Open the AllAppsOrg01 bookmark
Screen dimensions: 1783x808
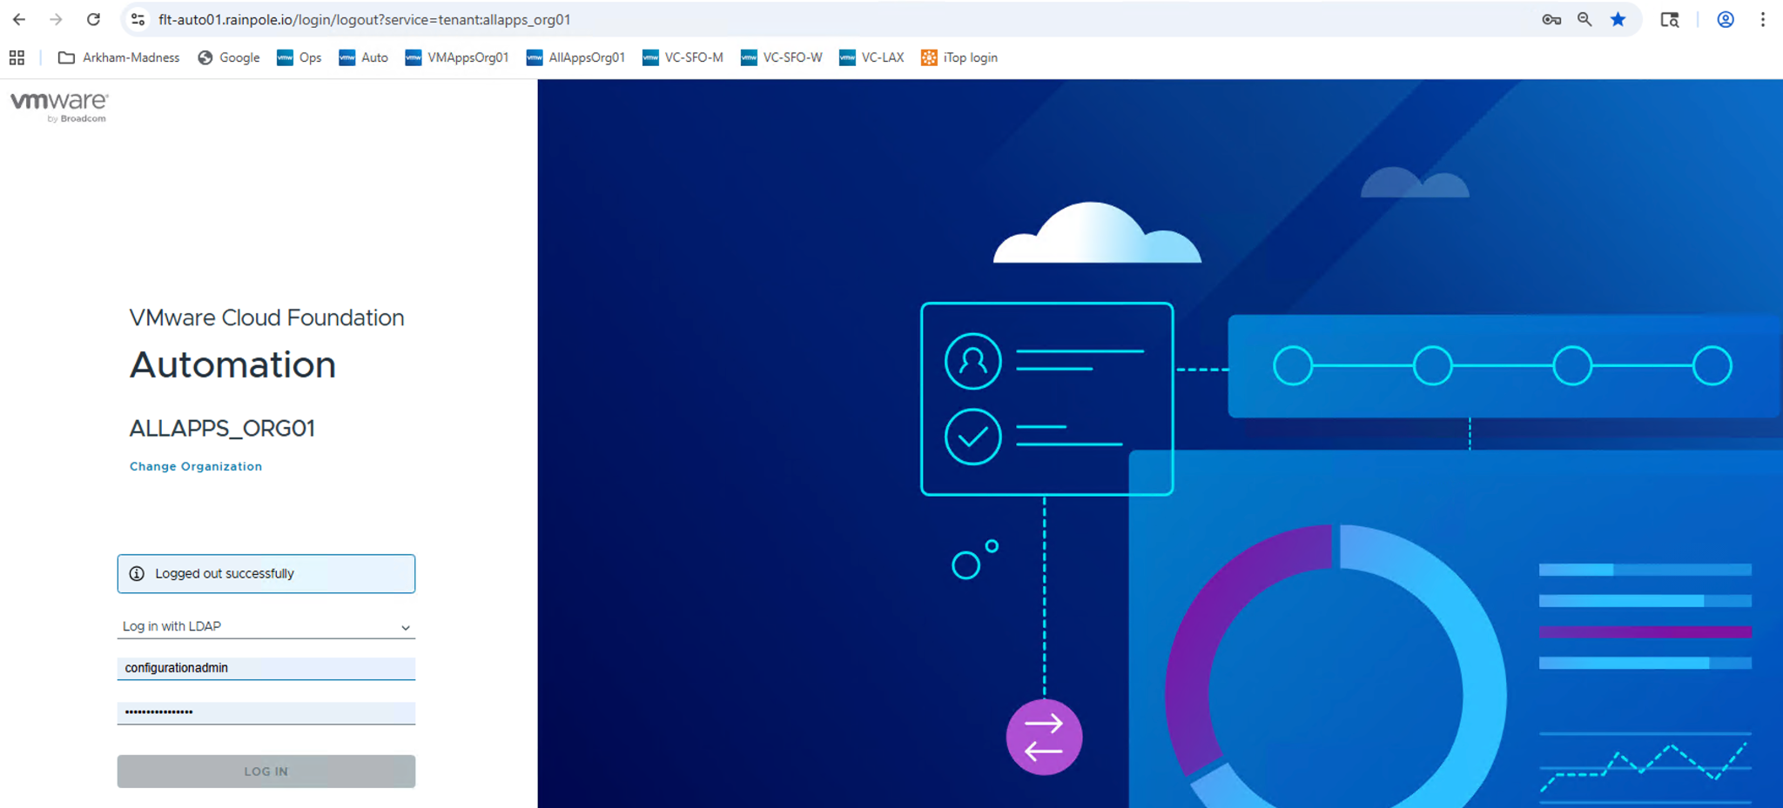(x=575, y=57)
